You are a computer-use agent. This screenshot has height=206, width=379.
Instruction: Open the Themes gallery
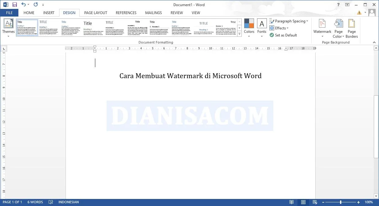click(x=8, y=28)
